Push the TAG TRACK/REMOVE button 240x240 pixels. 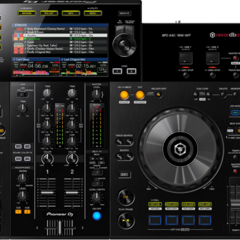pyautogui.click(x=129, y=30)
